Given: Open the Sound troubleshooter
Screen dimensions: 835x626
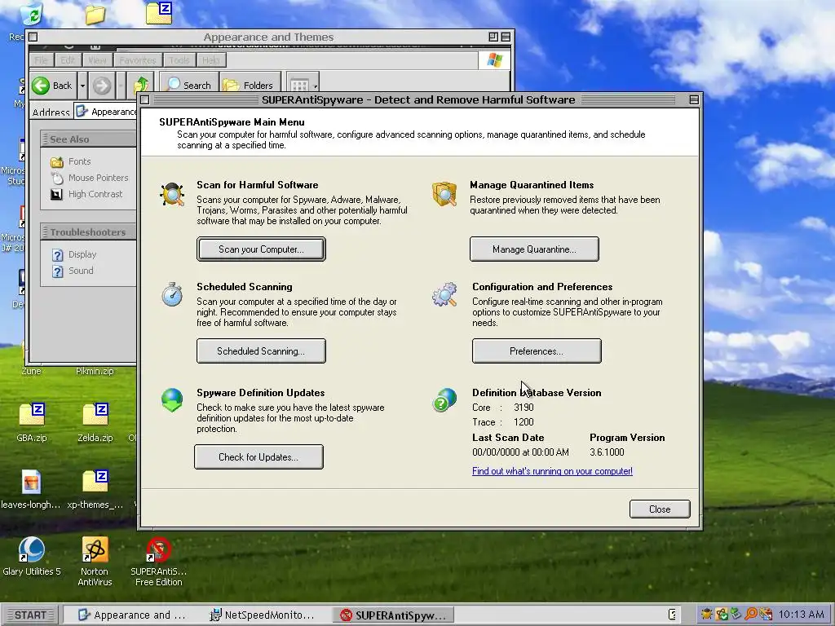Looking at the screenshot, I should (x=81, y=271).
